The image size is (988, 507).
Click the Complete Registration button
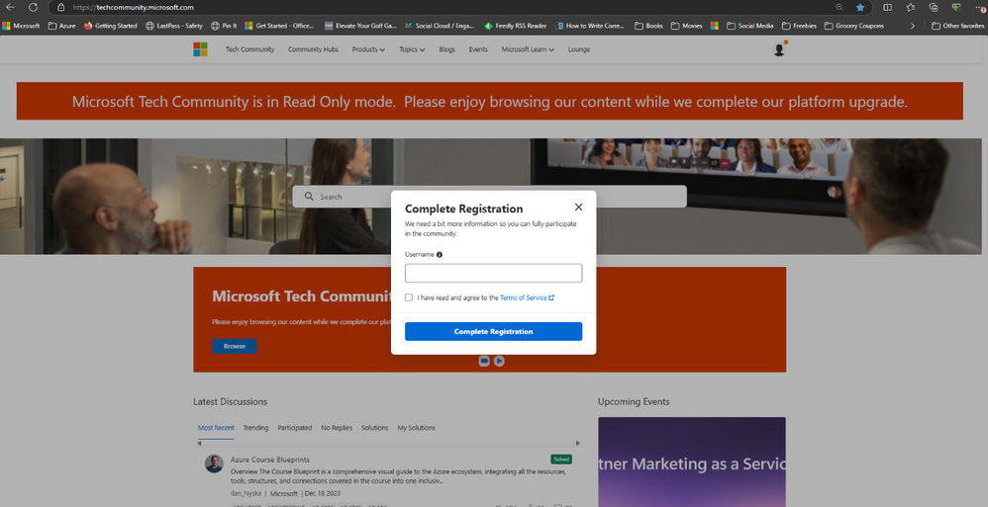tap(493, 331)
